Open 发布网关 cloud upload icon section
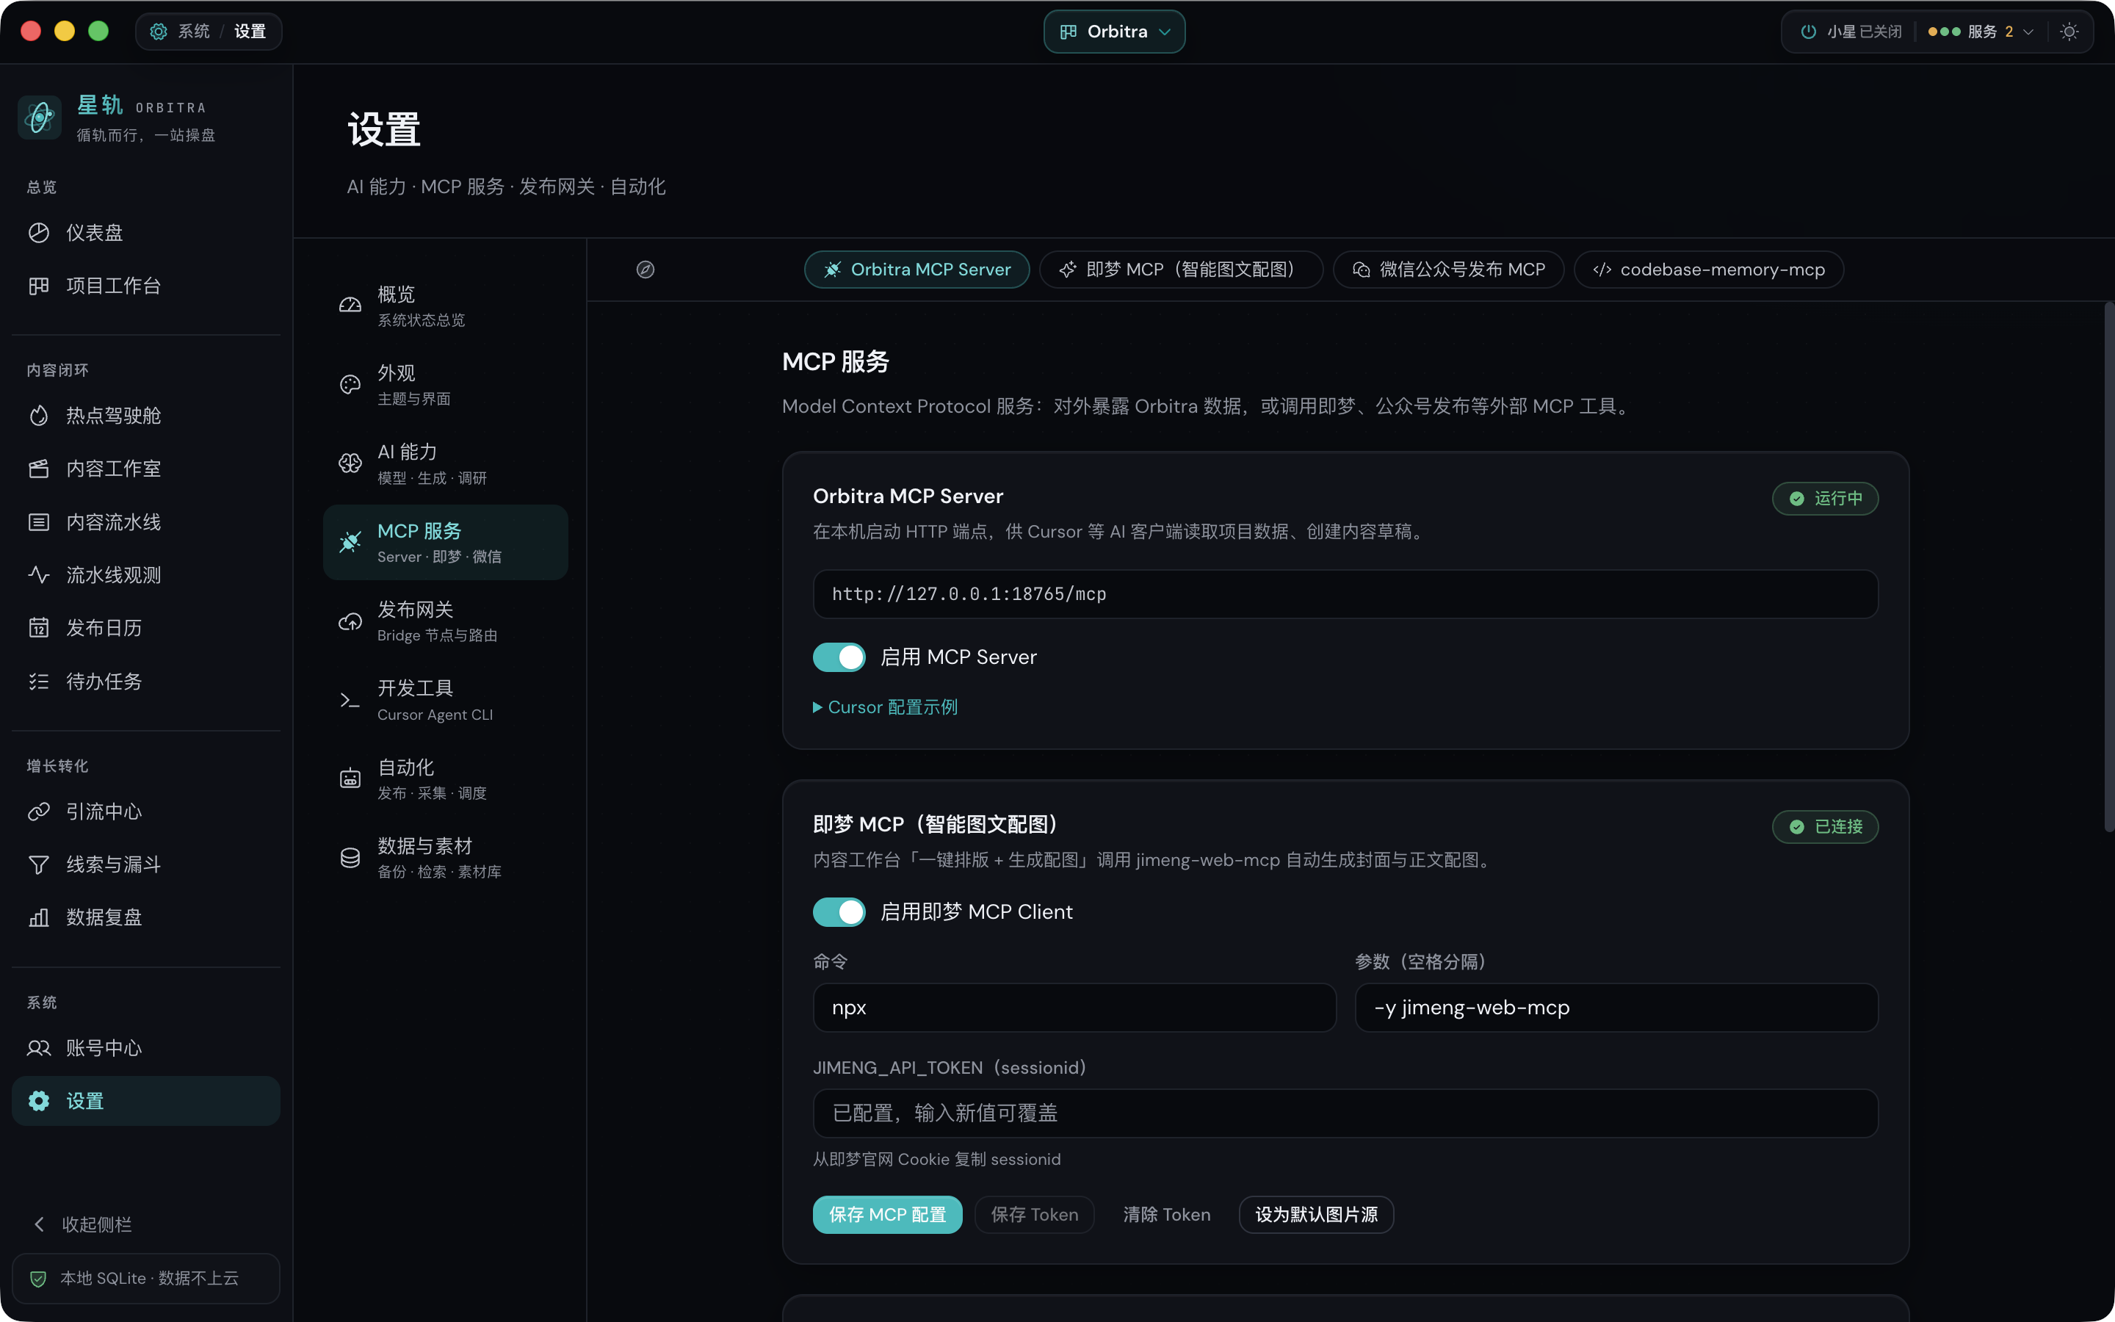 coord(350,621)
